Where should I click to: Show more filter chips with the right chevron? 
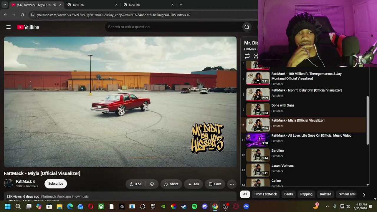point(364,195)
